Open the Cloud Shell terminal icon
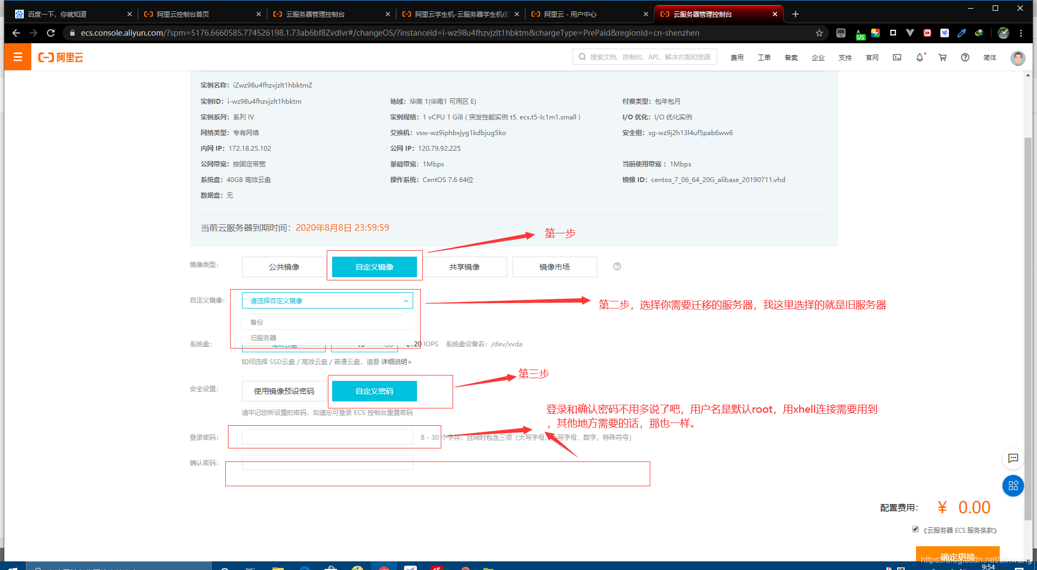Image resolution: width=1037 pixels, height=570 pixels. coord(897,57)
